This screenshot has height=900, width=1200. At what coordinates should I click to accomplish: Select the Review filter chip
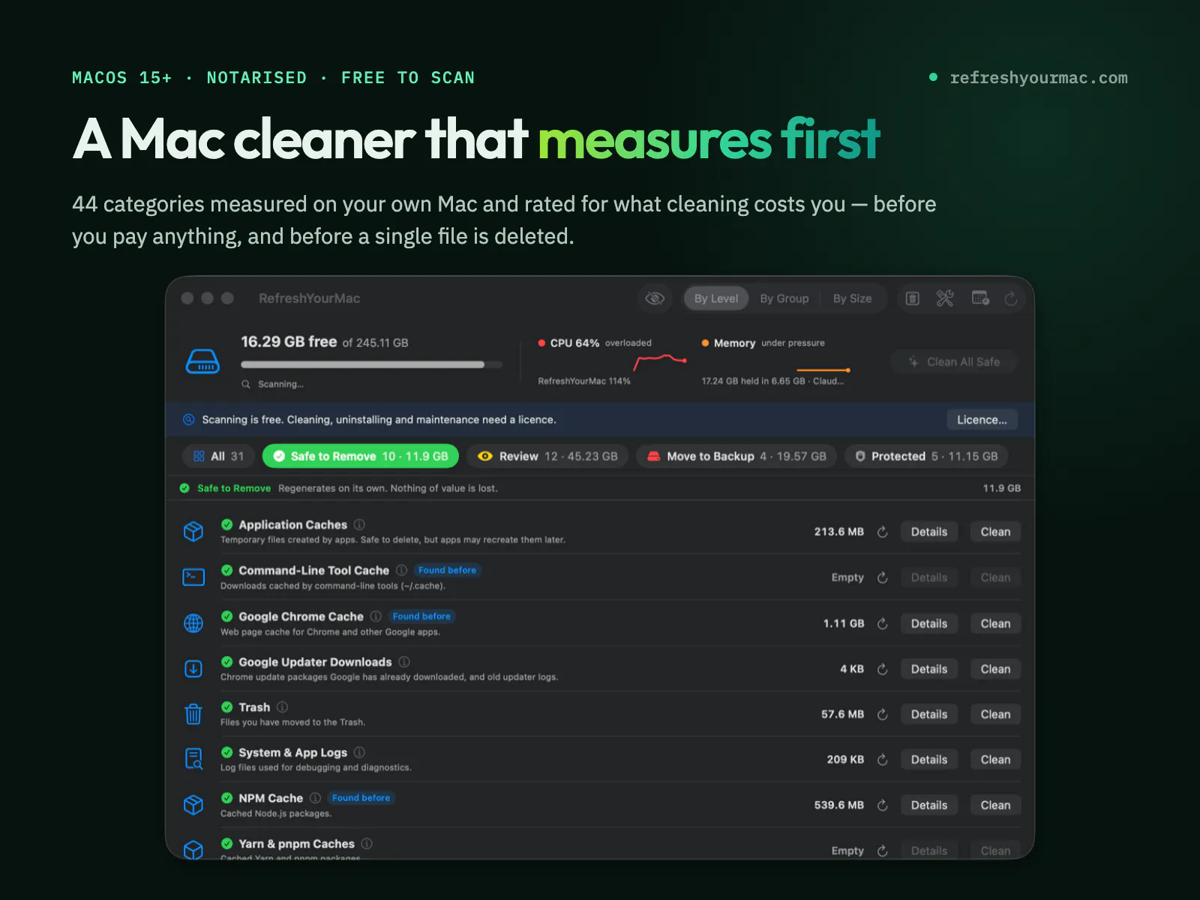[548, 456]
